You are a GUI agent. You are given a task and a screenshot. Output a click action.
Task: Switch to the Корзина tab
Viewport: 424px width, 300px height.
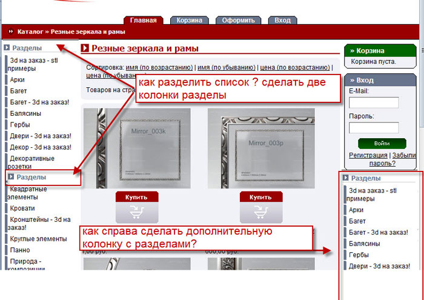click(189, 20)
